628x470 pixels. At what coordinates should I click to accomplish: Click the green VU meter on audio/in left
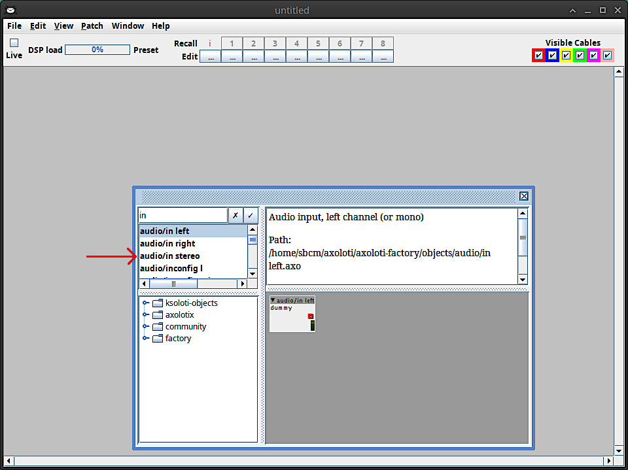click(x=313, y=326)
